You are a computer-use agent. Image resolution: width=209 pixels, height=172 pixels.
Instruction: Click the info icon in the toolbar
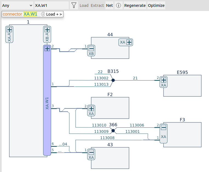click(118, 5)
